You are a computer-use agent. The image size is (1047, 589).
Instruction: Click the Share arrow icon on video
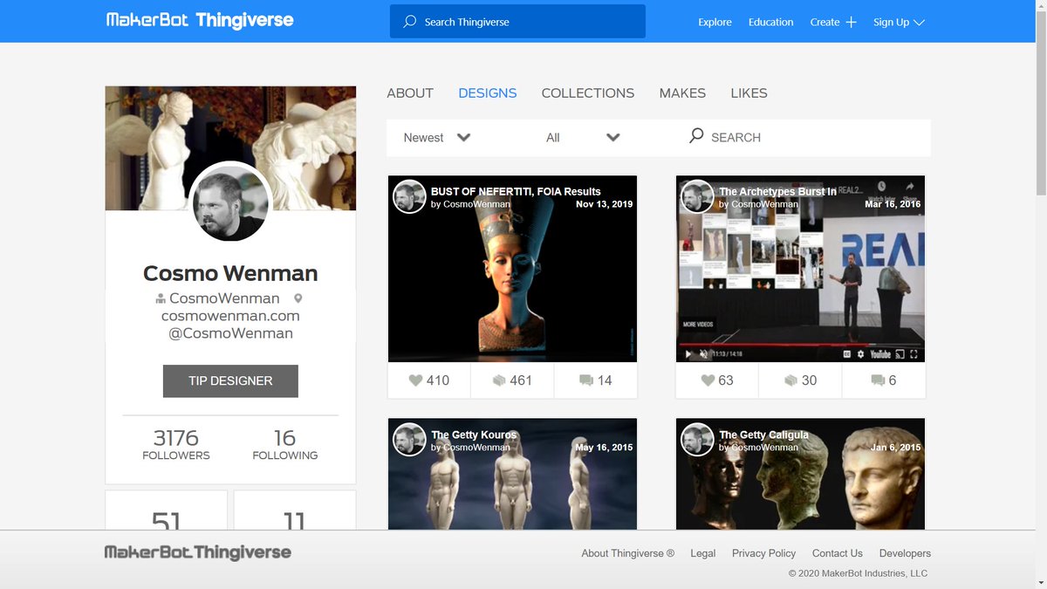click(x=910, y=186)
